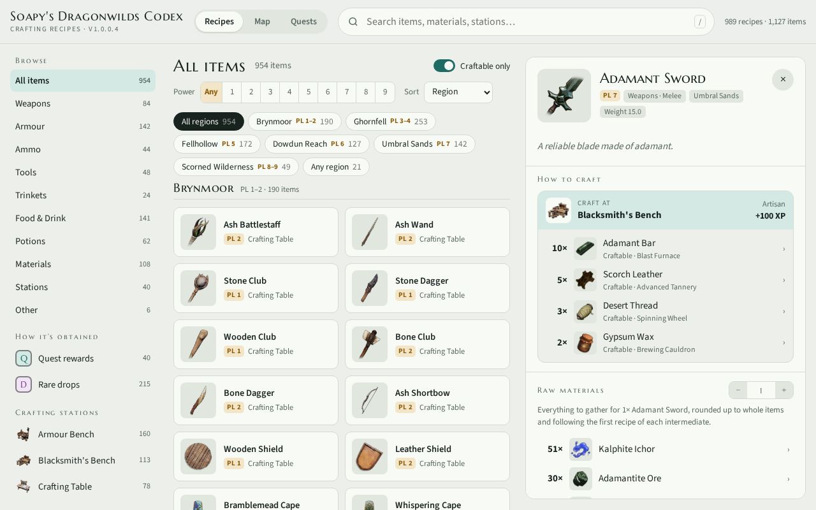Expand Adamantite Ore row chevron
The image size is (816, 510).
coord(789,479)
